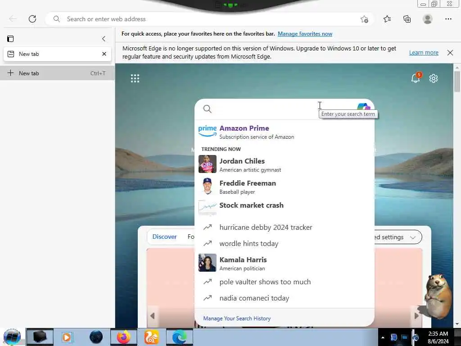
Task: Open Learn more link about Edge support
Action: 424,53
